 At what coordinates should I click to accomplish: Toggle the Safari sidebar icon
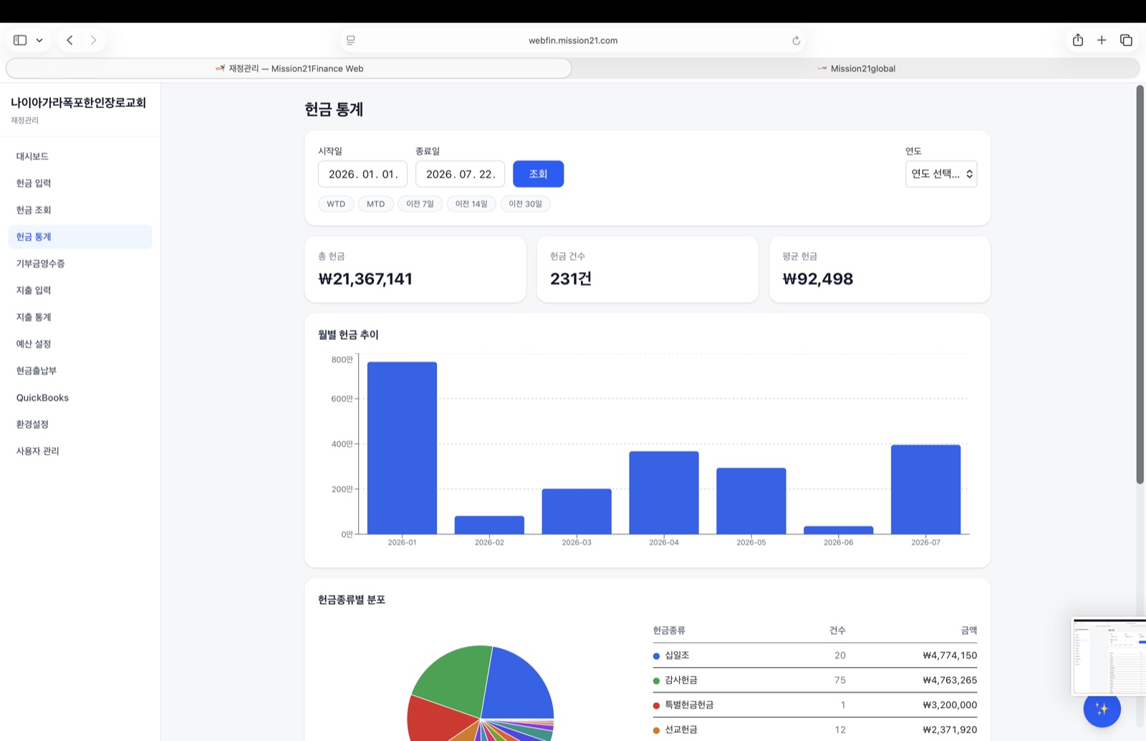(x=20, y=40)
